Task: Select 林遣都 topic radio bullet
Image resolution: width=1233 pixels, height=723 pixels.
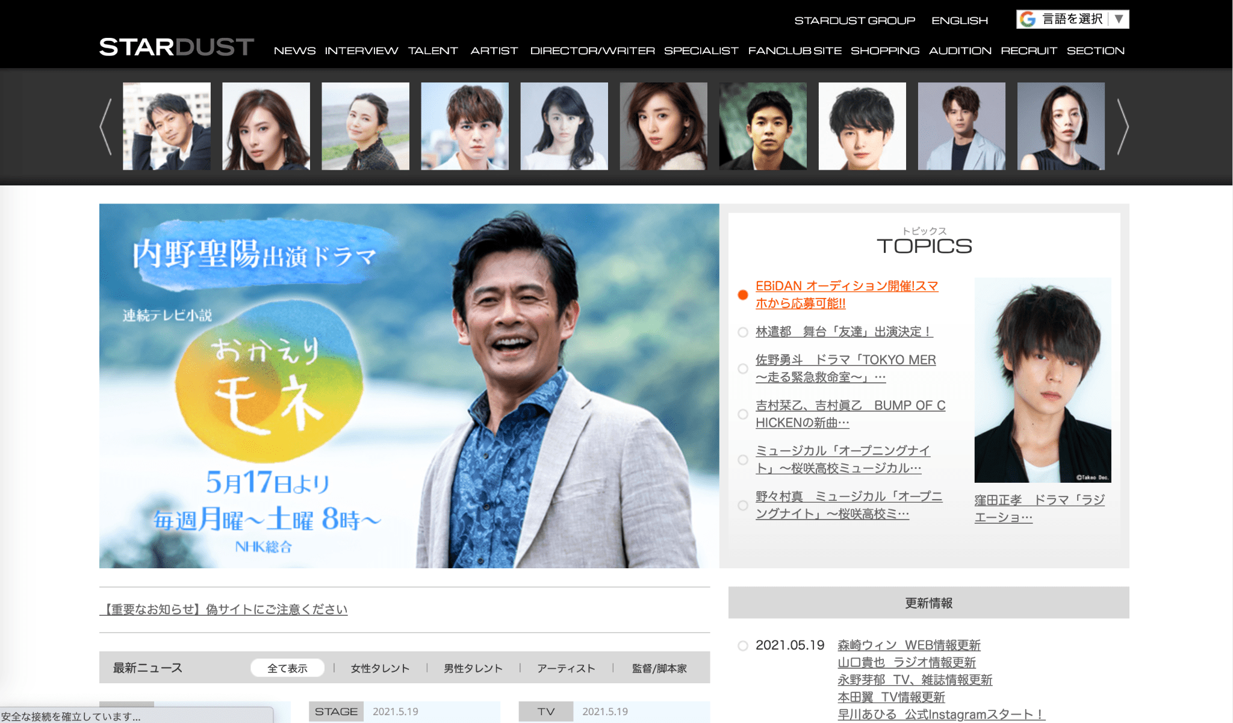Action: (x=743, y=332)
